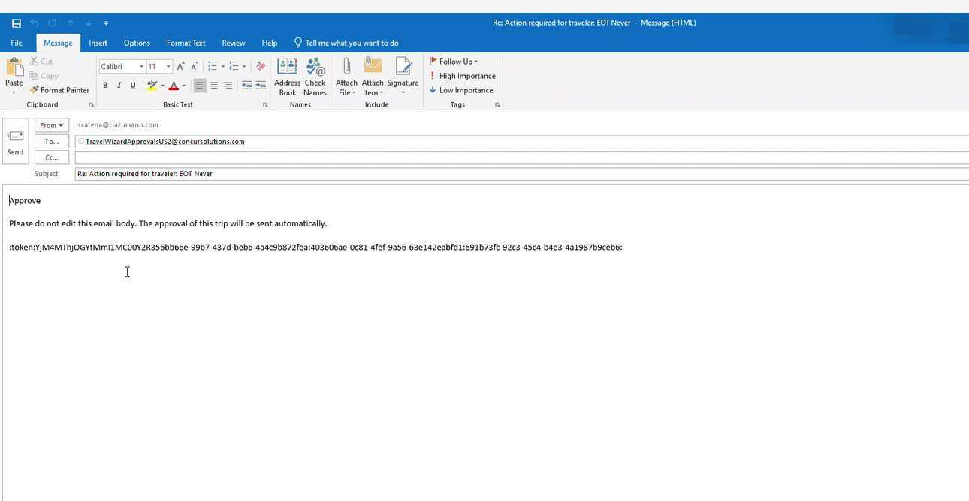Screen dimensions: 969x501
Task: Align text right
Action: pyautogui.click(x=228, y=85)
